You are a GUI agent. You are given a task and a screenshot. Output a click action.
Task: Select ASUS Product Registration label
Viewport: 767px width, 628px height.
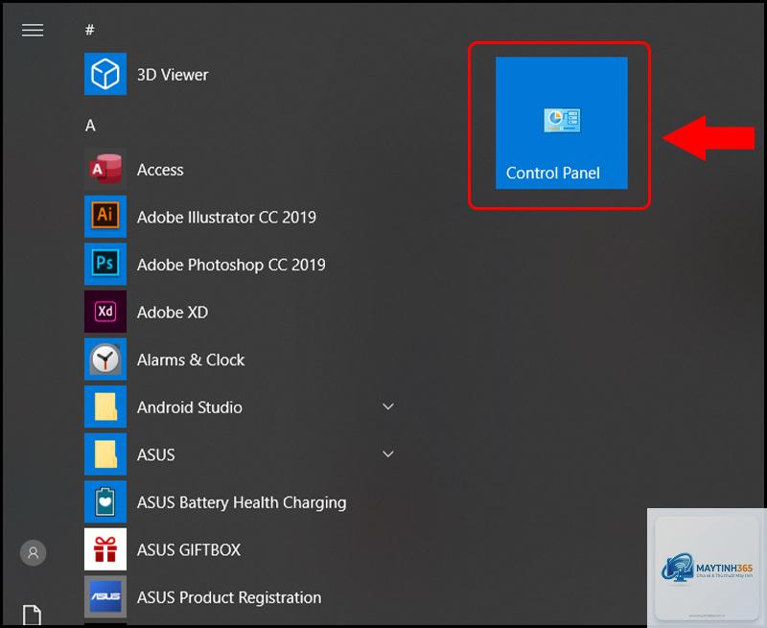pos(229,597)
